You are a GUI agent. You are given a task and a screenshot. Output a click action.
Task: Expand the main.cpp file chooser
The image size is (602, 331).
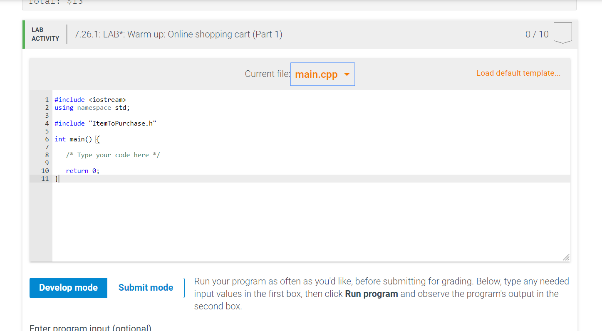tap(322, 74)
